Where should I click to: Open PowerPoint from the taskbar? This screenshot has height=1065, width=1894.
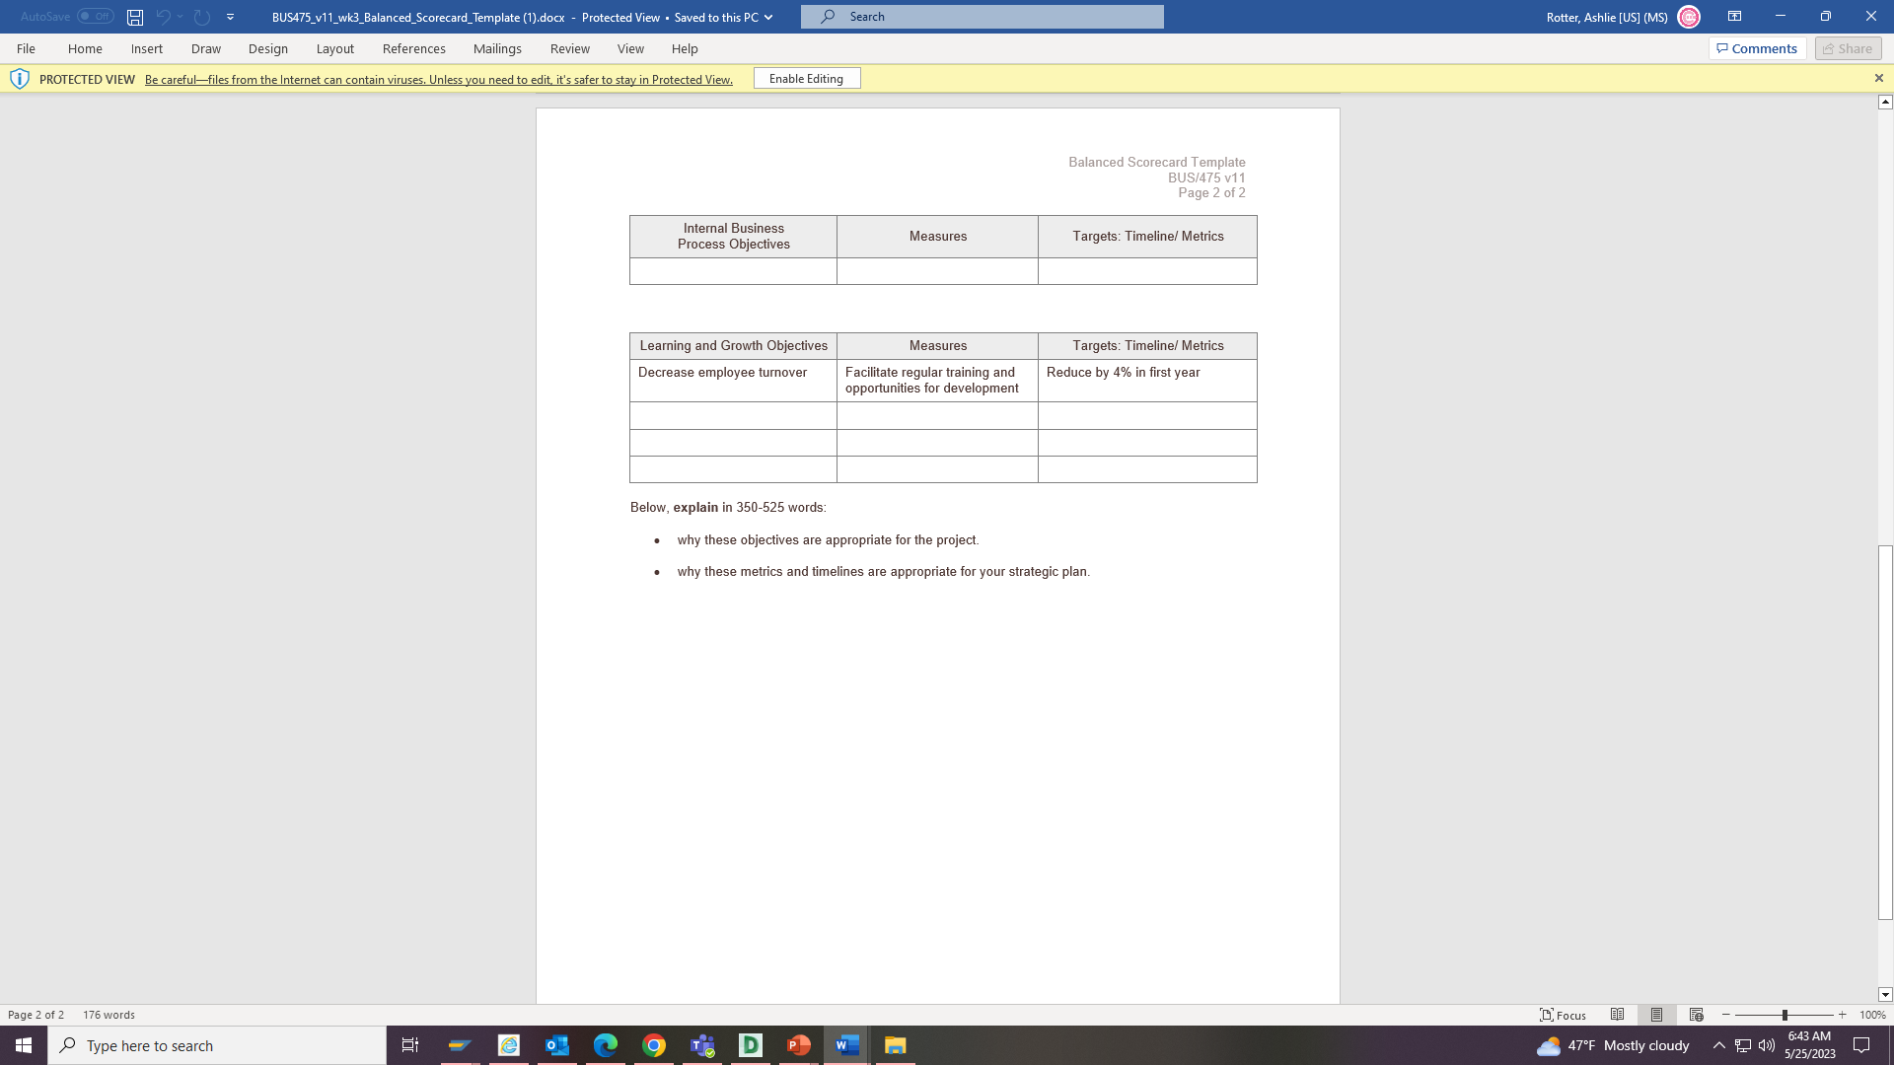click(798, 1045)
